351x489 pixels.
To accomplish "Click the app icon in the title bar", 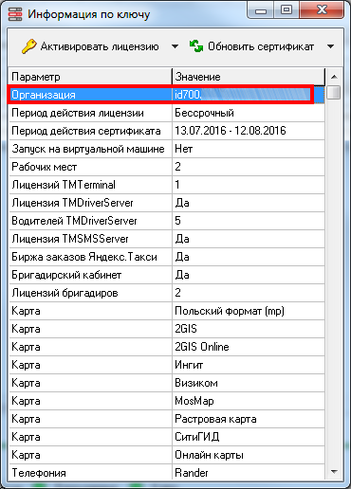I will point(15,14).
